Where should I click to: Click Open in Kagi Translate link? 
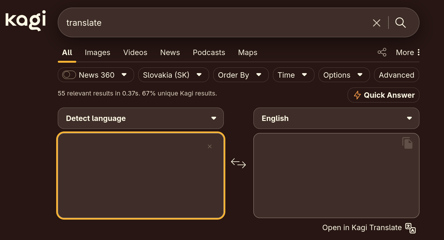click(x=362, y=228)
